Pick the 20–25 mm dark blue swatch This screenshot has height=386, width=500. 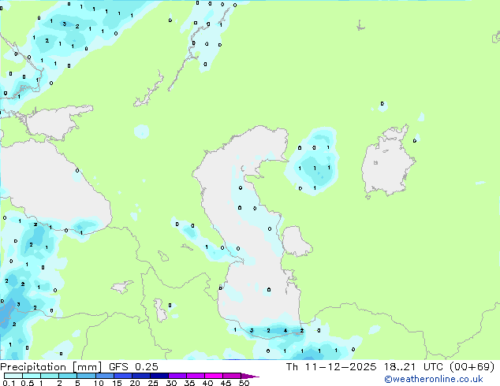tap(141, 376)
